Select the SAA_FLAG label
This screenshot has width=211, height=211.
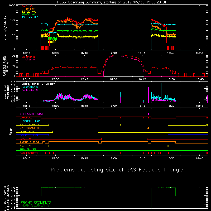coord(26,139)
